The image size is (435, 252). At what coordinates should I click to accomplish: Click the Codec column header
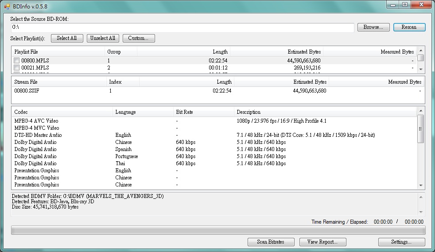point(62,112)
